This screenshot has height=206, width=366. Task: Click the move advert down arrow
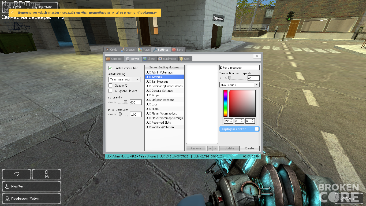click(215, 148)
